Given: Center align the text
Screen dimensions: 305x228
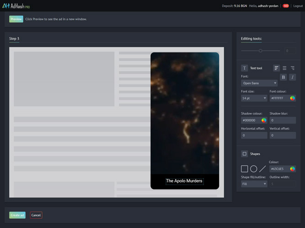Looking at the screenshot, I should click(x=284, y=68).
